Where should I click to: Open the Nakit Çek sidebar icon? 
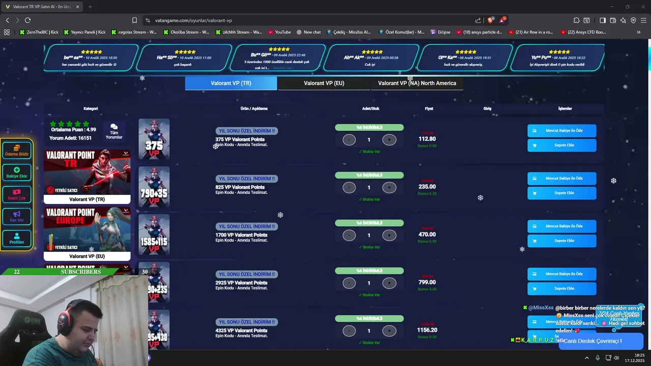click(17, 195)
